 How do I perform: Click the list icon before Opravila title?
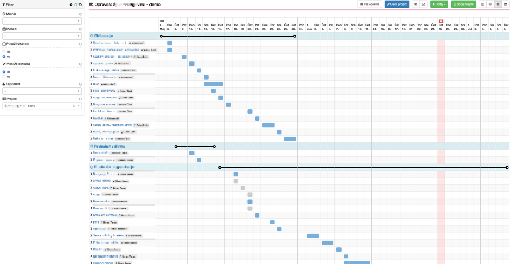(91, 4)
